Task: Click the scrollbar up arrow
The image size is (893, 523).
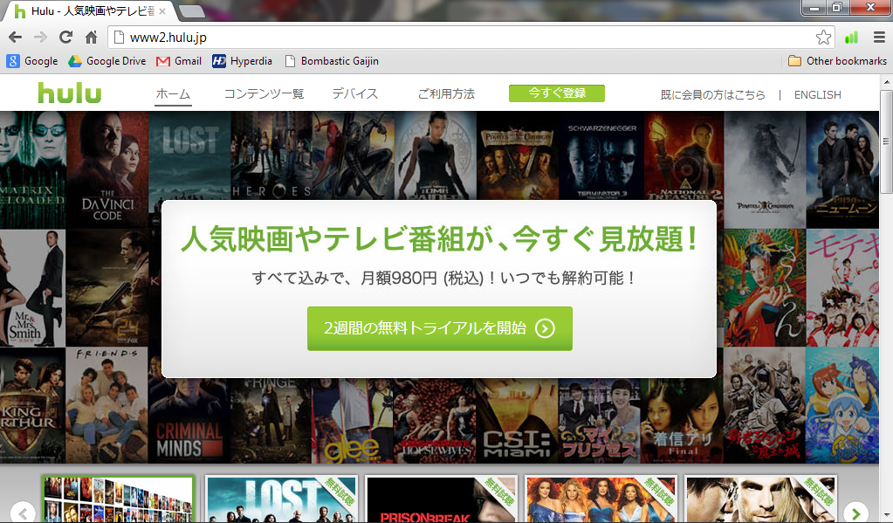Action: point(887,82)
